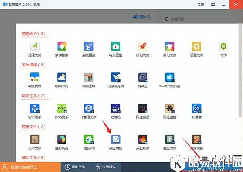The image size is (243, 172).
Task: Launch 收音机 radio tool
Action: coord(115,108)
